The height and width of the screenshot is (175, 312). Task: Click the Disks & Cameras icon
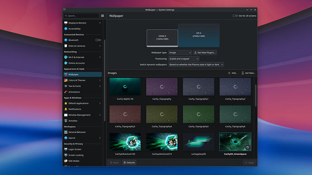coord(66,46)
